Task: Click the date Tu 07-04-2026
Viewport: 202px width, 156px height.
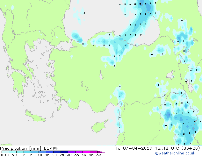Action: pos(134,148)
